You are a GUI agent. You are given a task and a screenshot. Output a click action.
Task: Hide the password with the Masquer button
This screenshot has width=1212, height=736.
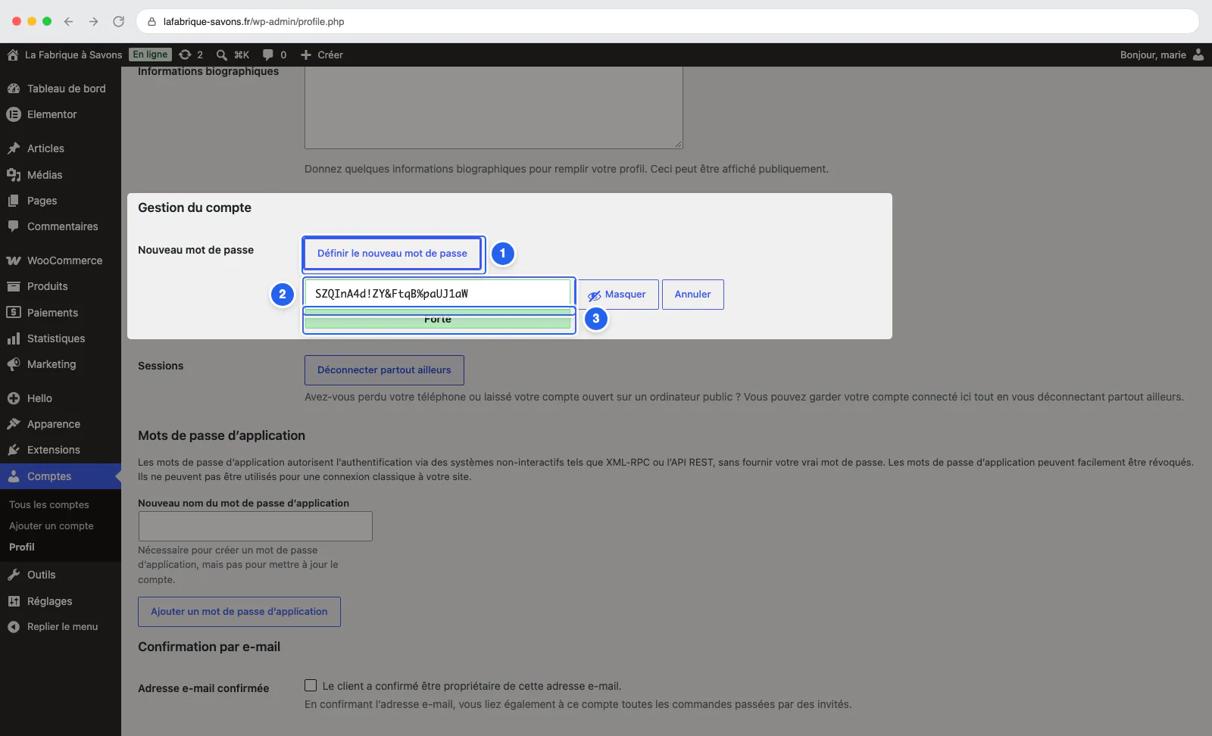(617, 295)
